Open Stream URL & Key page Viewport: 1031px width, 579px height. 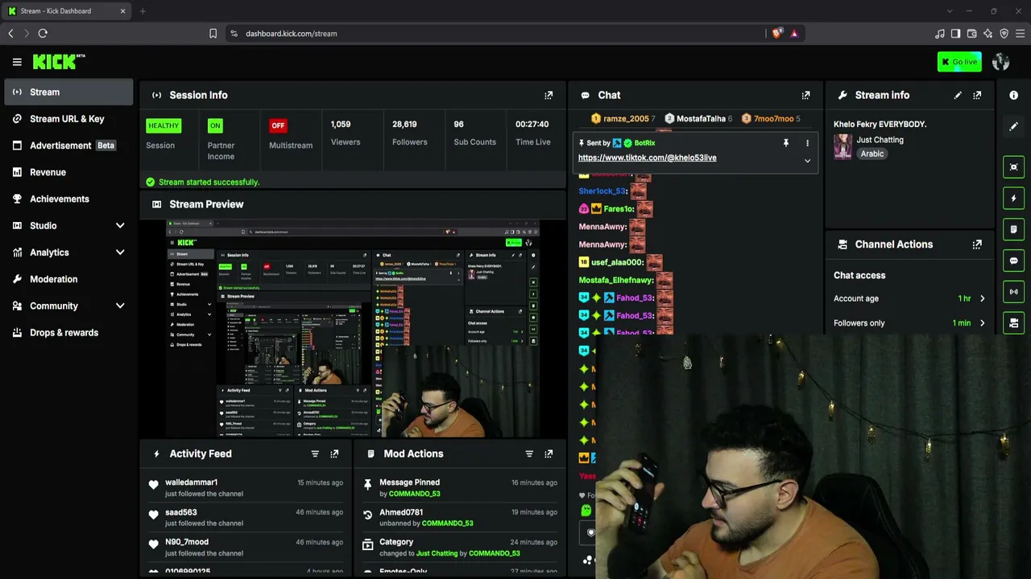(68, 119)
